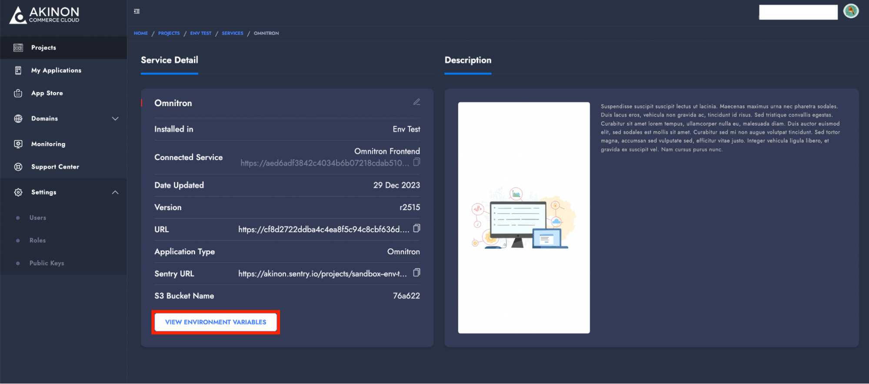Expand the Domains menu chevron
Image resolution: width=869 pixels, height=384 pixels.
coord(115,119)
